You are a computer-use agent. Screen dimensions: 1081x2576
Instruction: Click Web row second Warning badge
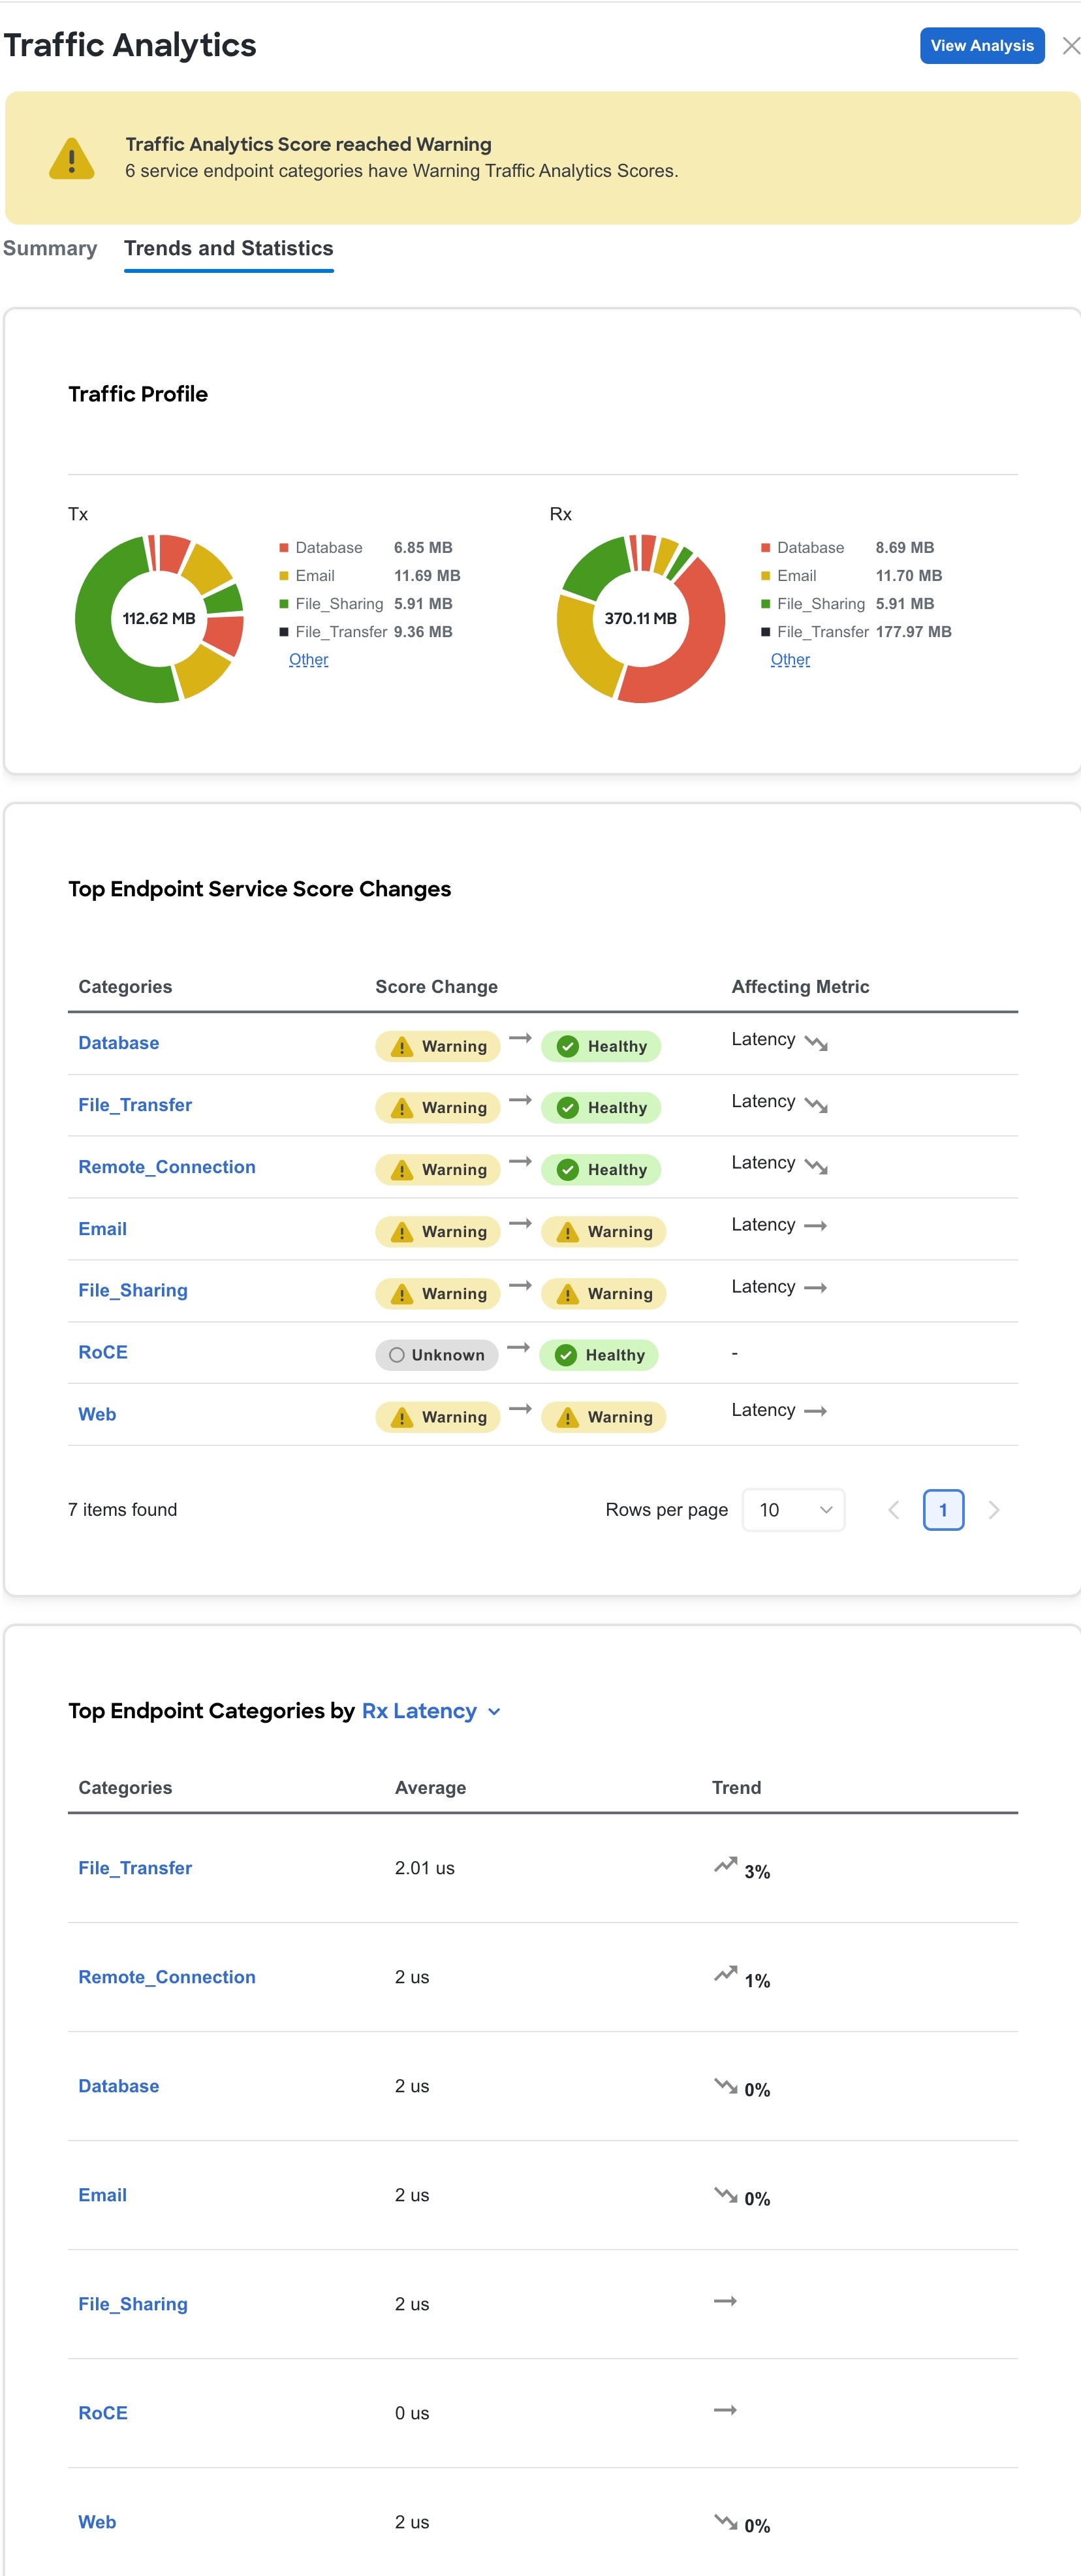click(603, 1417)
